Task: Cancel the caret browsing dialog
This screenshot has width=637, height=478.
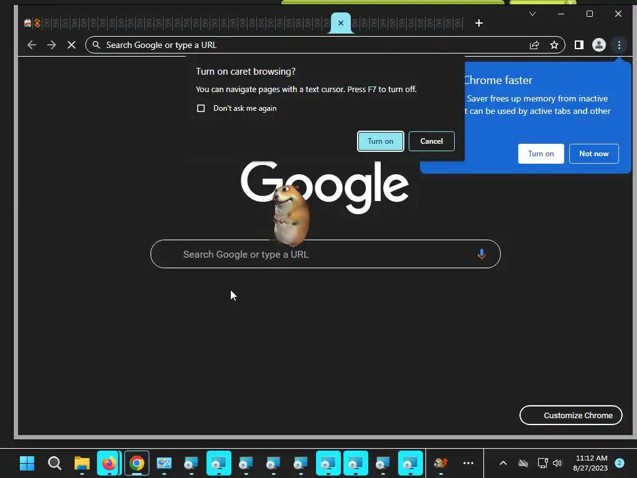Action: 432,141
